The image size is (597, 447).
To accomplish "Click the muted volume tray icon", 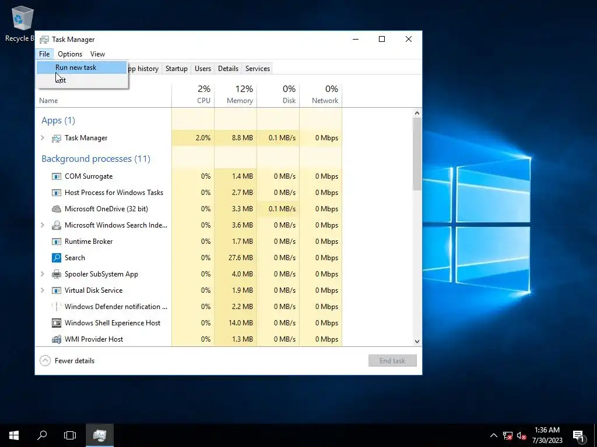I will click(521, 435).
